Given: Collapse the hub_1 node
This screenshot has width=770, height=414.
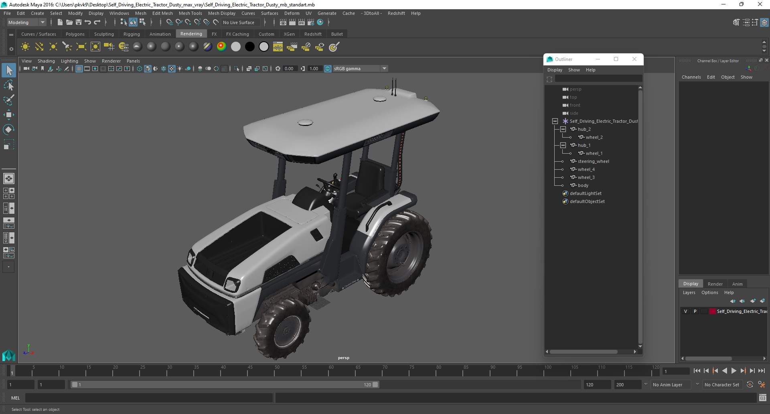Looking at the screenshot, I should 563,145.
